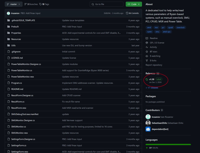
Task: Open the .gitignore file
Action: (16, 52)
